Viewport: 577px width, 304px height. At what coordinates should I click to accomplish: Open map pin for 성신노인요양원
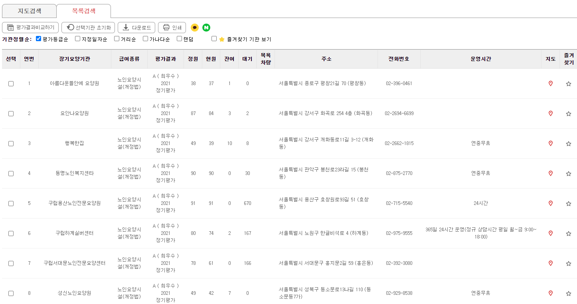[551, 293]
